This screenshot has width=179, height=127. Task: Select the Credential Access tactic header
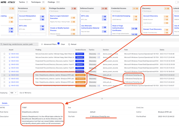coord(119,8)
